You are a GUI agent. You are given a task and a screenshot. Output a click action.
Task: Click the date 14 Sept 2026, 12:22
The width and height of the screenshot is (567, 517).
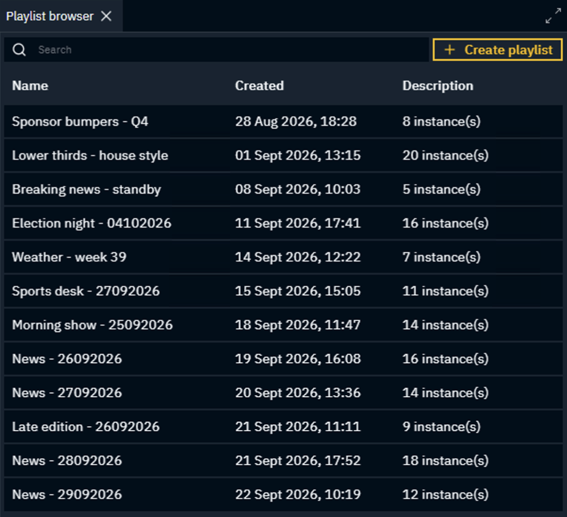pyautogui.click(x=298, y=257)
